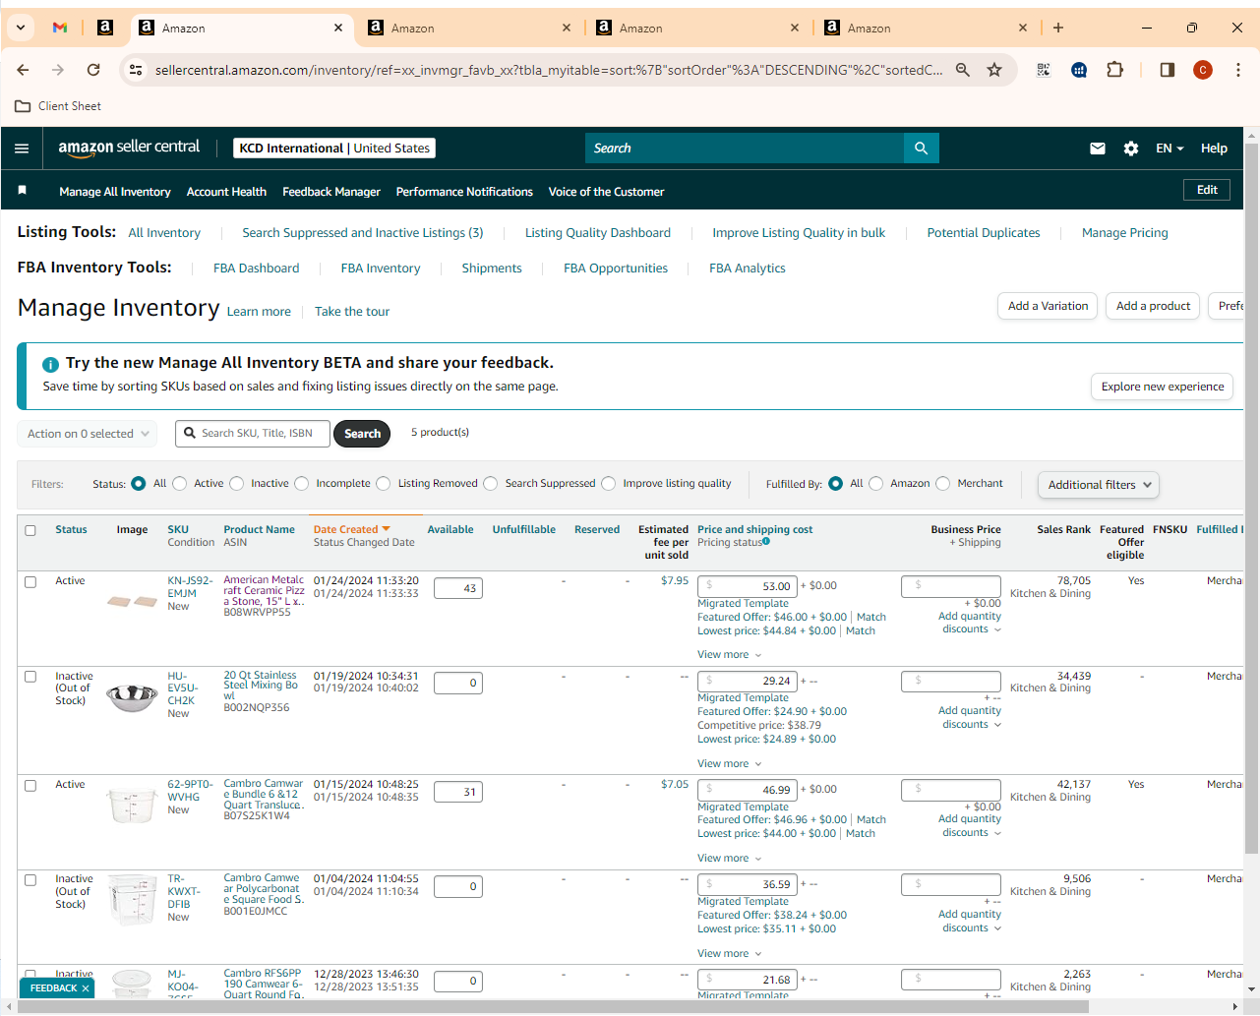The image size is (1260, 1016).
Task: Click the Take the tour link
Action: (x=352, y=312)
